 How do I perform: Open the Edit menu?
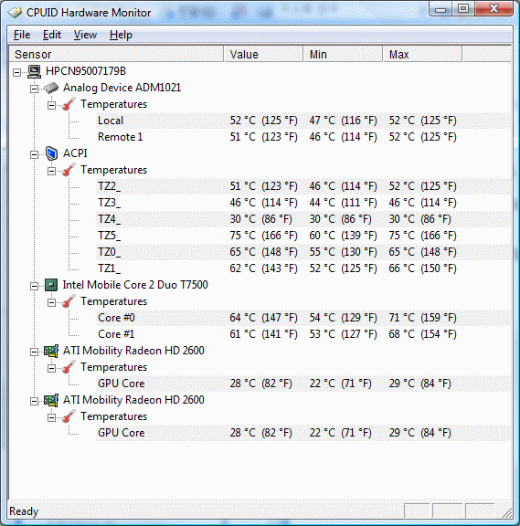coord(52,35)
